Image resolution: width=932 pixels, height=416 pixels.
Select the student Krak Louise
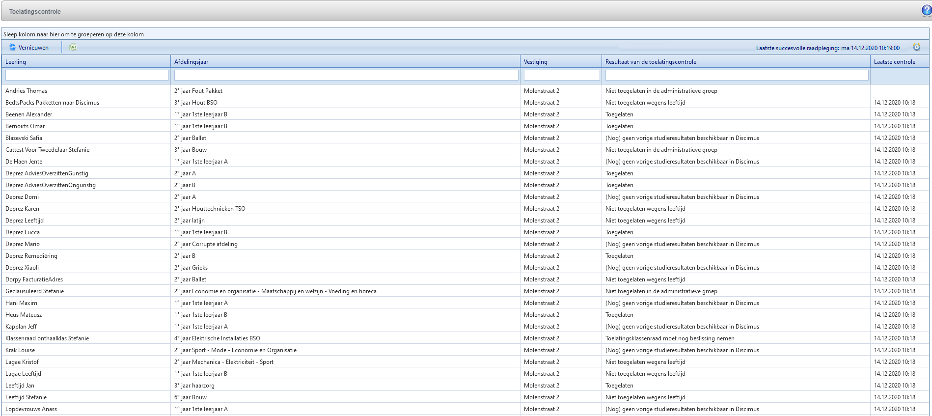click(x=20, y=350)
